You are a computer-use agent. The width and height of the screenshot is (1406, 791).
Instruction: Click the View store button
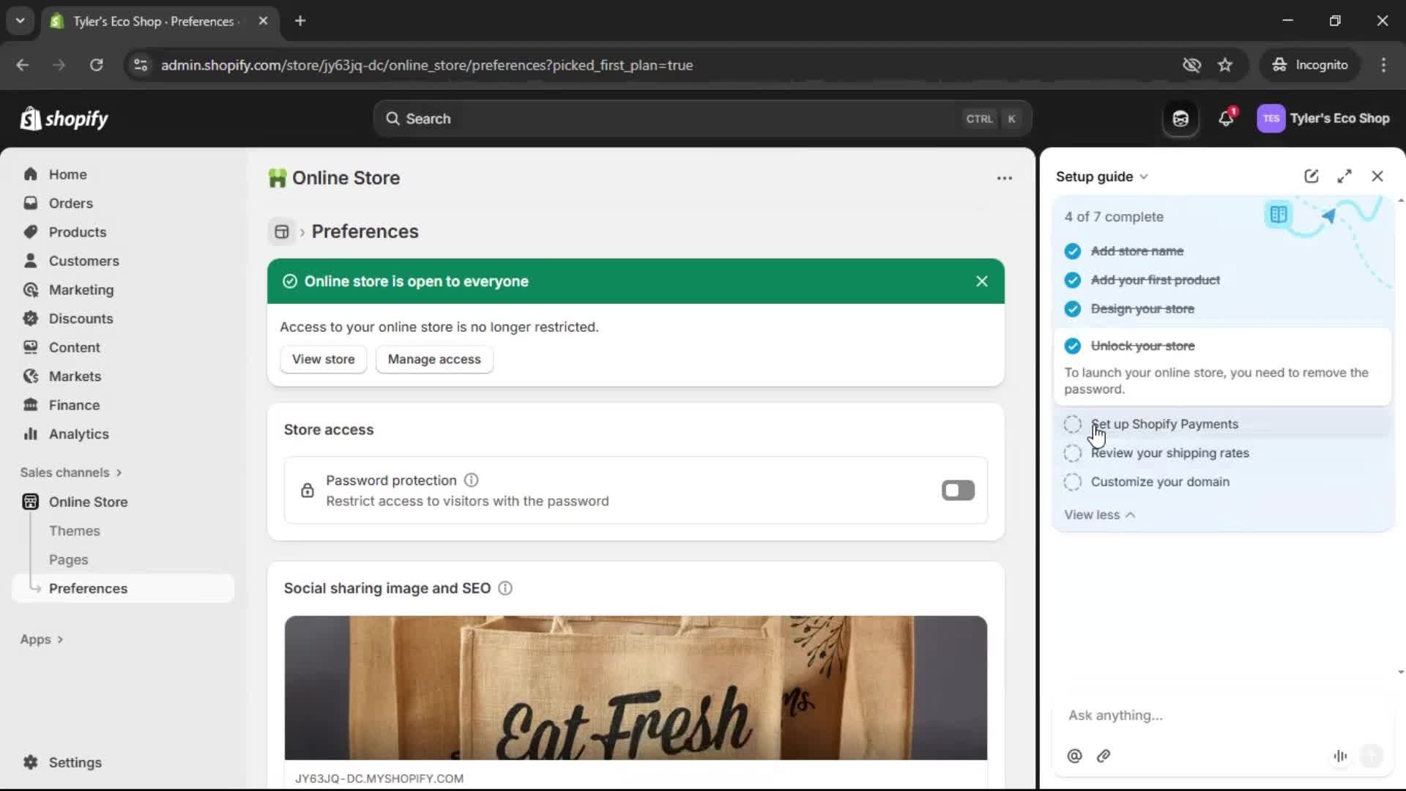pyautogui.click(x=323, y=359)
